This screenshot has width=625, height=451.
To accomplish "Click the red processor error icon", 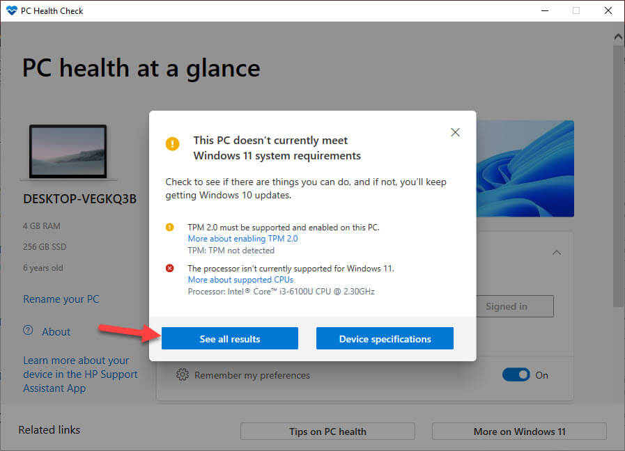I will pyautogui.click(x=169, y=269).
